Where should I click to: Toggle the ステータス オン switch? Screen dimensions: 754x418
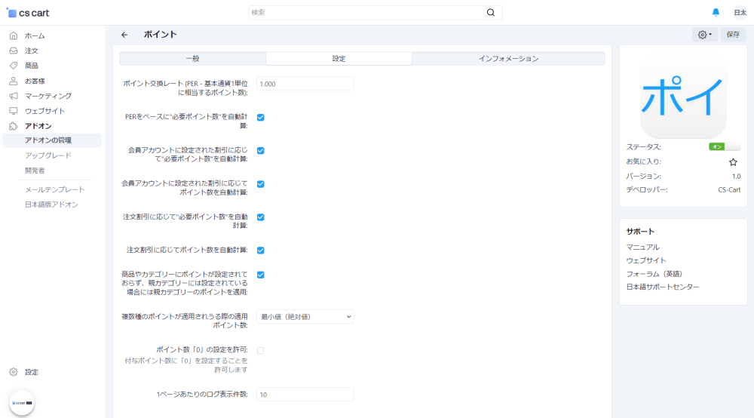point(724,146)
